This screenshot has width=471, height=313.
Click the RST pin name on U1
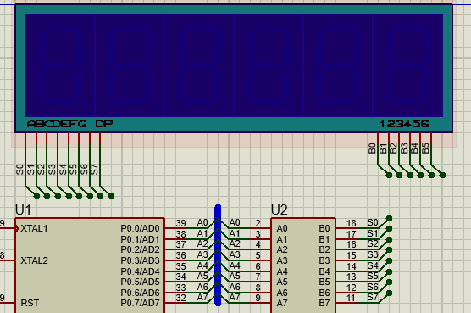point(30,303)
